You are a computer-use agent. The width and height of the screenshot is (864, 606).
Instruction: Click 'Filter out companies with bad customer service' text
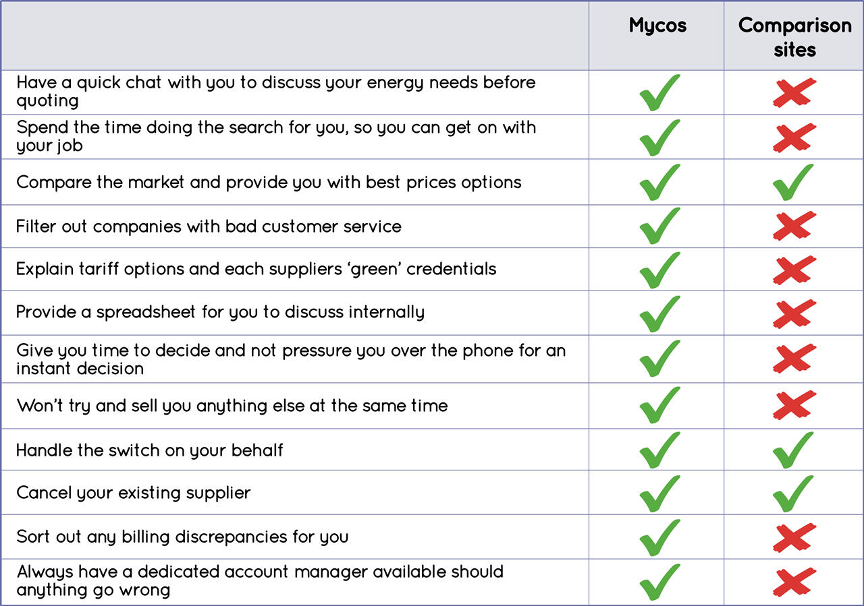(x=209, y=226)
